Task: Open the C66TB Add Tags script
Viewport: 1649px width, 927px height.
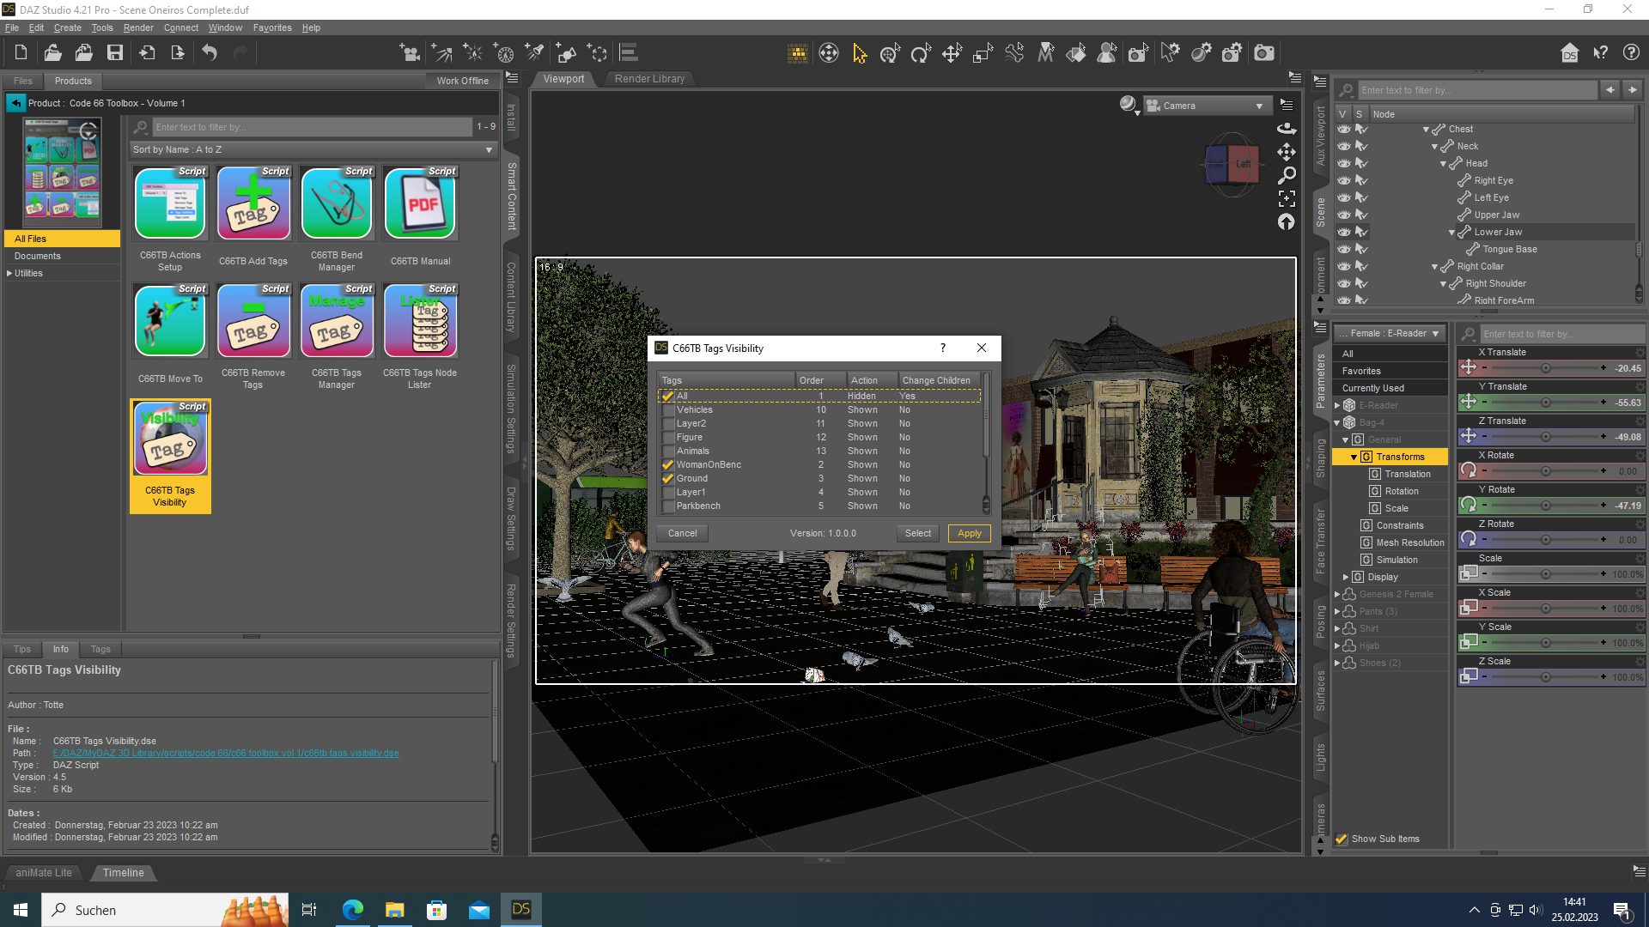Action: (x=253, y=204)
